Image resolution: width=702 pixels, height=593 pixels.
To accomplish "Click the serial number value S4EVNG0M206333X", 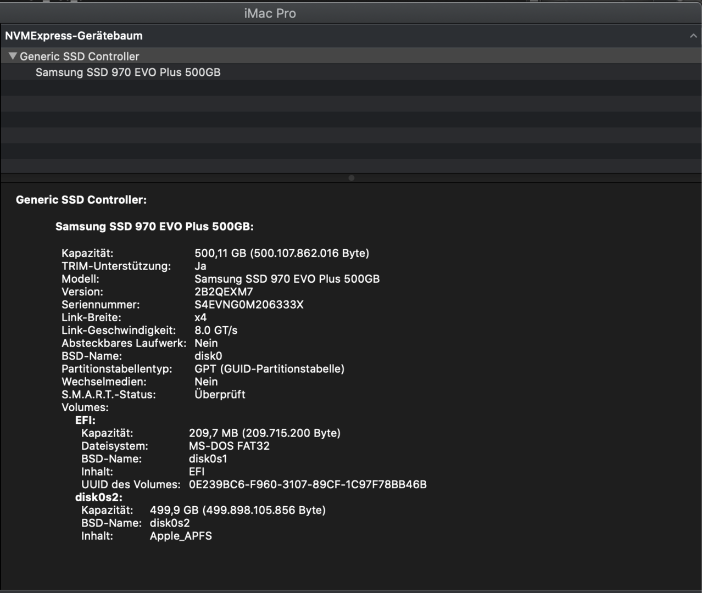I will coord(249,305).
